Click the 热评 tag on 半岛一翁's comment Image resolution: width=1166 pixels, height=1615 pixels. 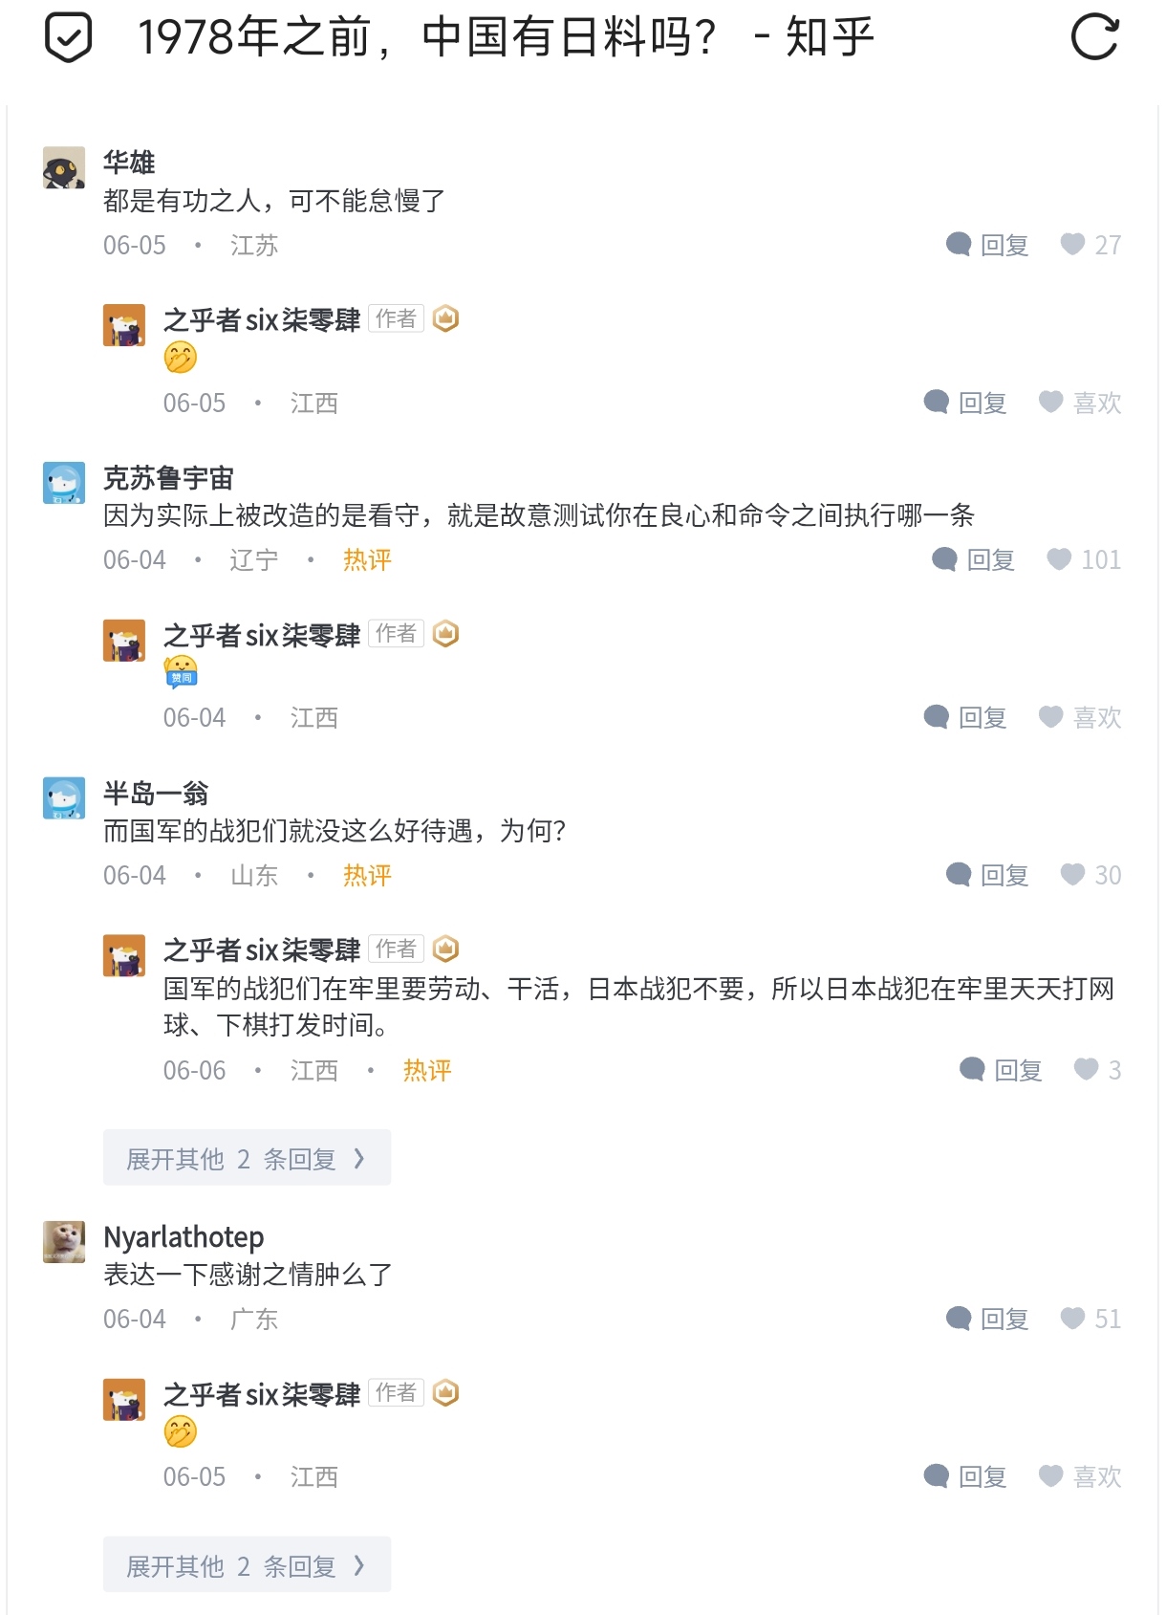[x=367, y=875]
